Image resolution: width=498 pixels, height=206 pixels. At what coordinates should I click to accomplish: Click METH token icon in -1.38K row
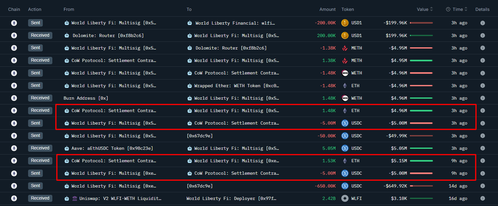(x=345, y=48)
